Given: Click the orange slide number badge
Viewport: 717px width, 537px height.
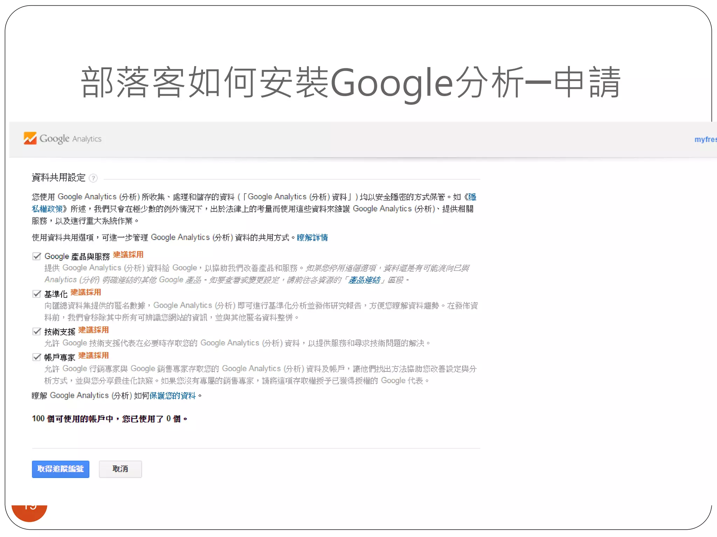Looking at the screenshot, I should click(29, 513).
